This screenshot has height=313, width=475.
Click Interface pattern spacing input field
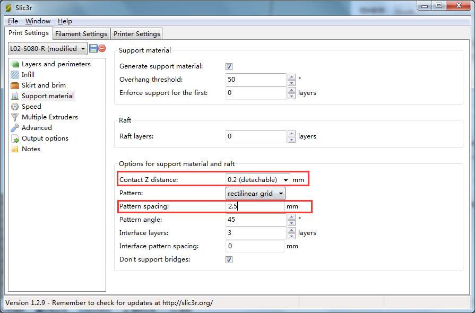(255, 246)
